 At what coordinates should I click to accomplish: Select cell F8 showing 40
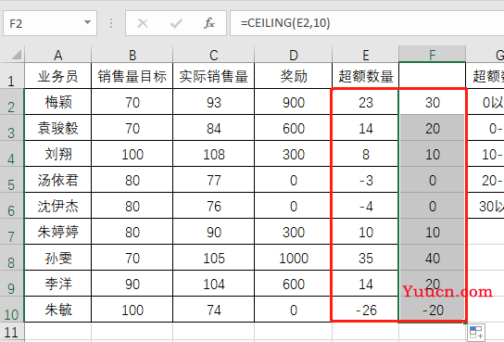point(433,258)
